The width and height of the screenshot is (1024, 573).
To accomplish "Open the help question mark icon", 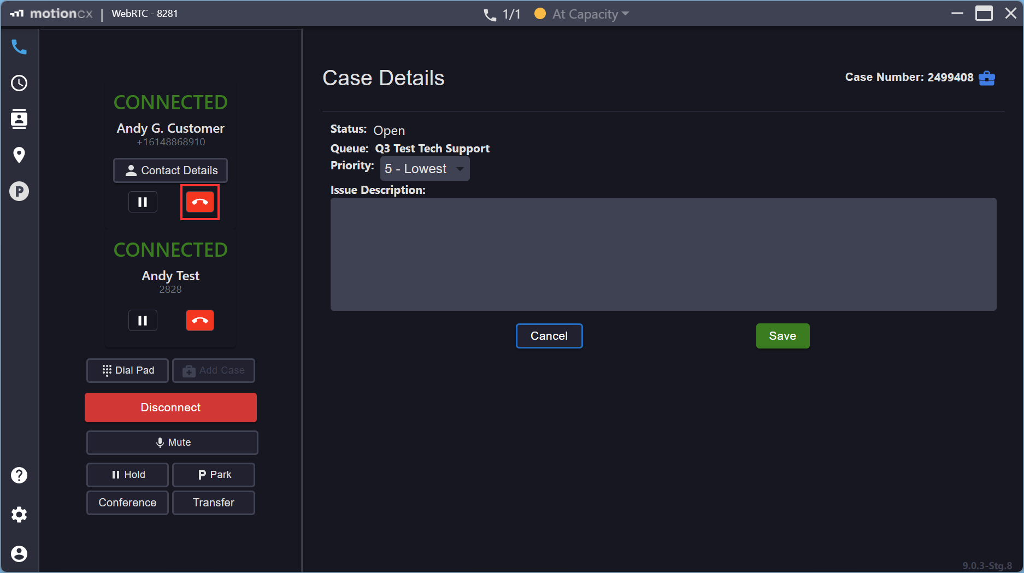I will pyautogui.click(x=19, y=475).
